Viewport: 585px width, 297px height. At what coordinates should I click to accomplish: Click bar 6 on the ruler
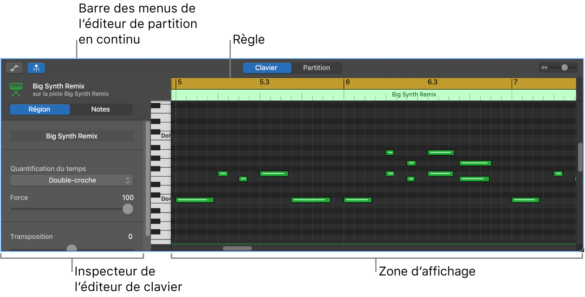click(348, 83)
